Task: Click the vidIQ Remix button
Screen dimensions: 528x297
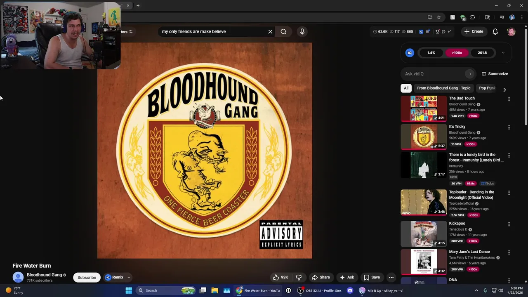Action: point(114,277)
